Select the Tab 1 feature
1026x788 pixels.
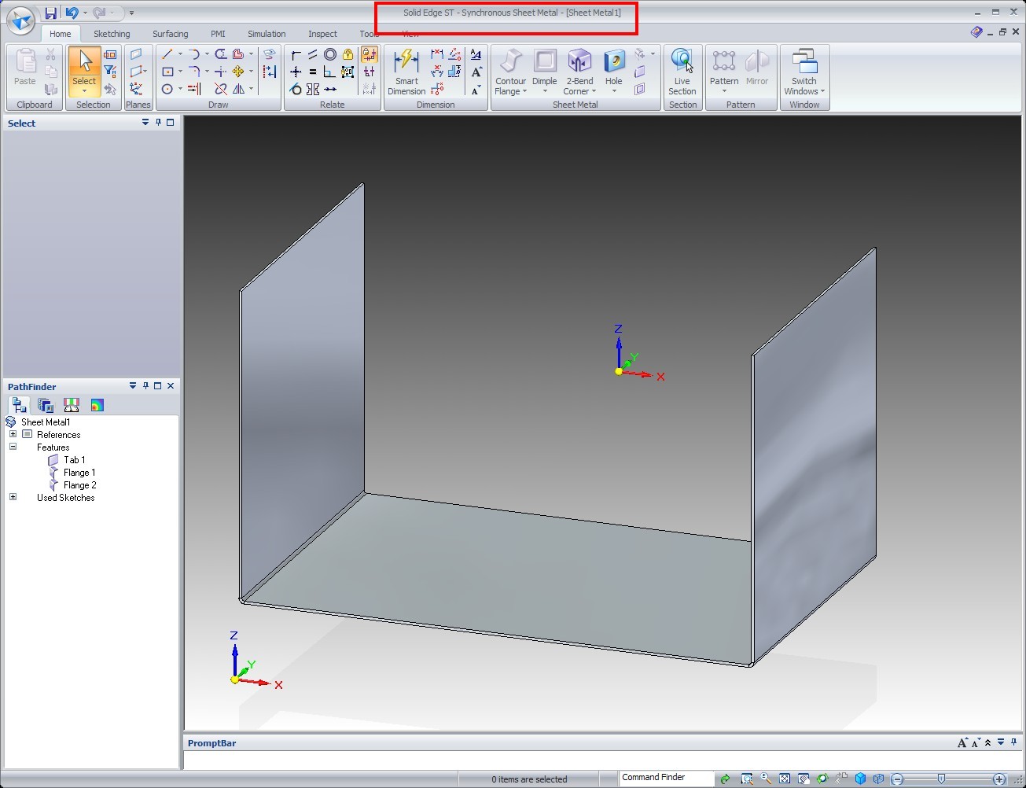point(75,460)
